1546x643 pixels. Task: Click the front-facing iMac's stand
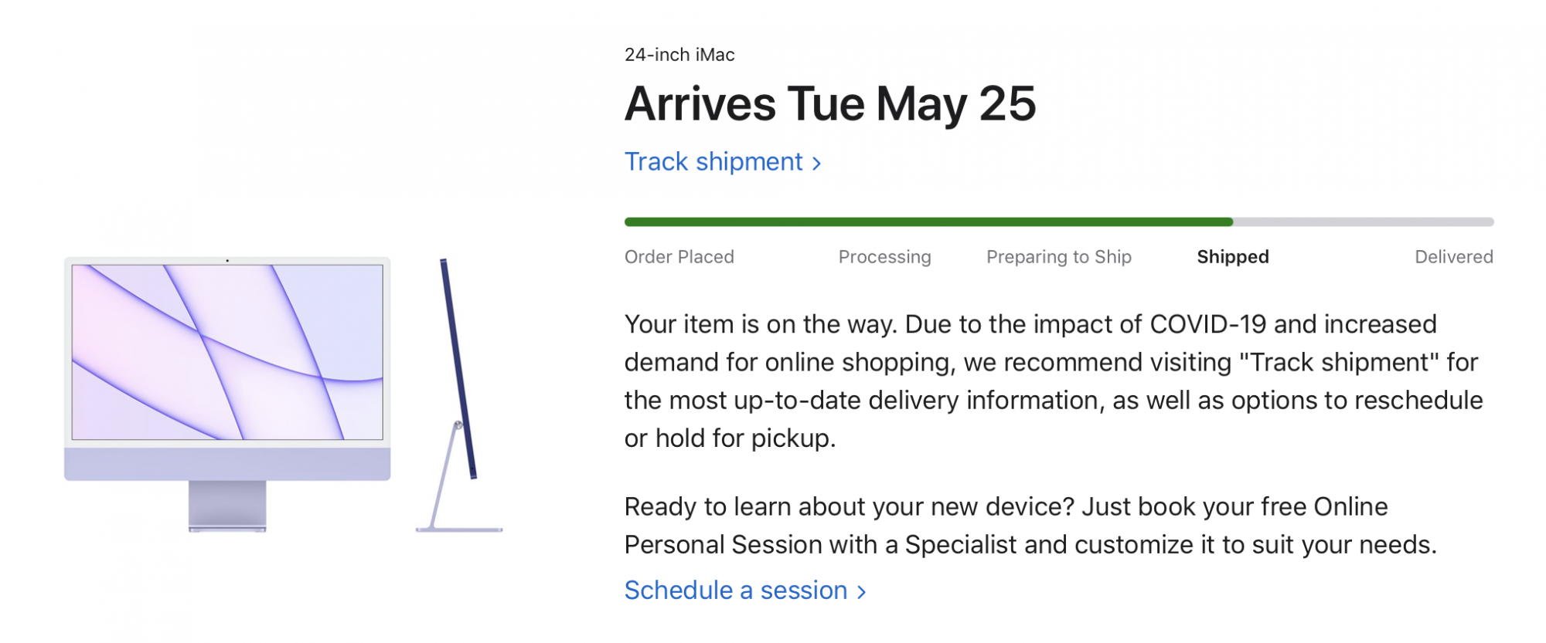[x=227, y=506]
